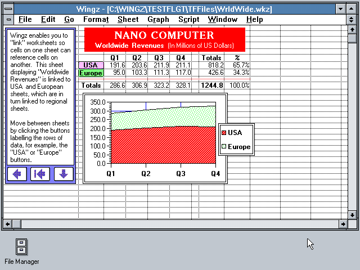The image size is (360, 270).
Task: Open the Go menu
Action: pyautogui.click(x=69, y=20)
